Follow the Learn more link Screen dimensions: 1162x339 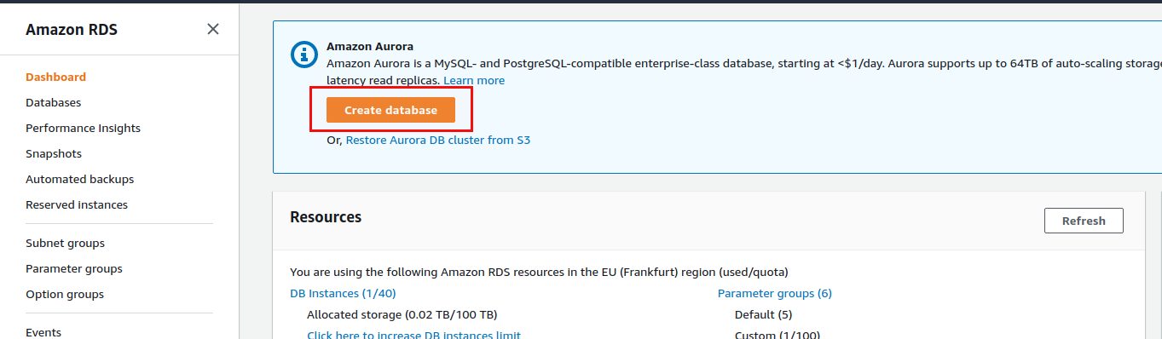[474, 80]
